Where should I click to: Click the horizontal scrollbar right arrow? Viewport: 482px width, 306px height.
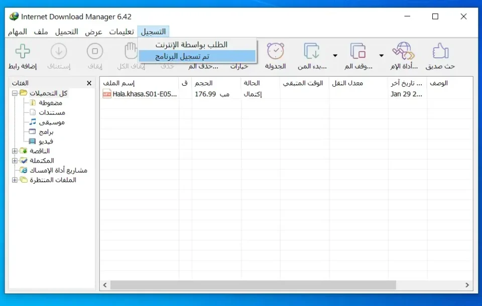(467, 285)
